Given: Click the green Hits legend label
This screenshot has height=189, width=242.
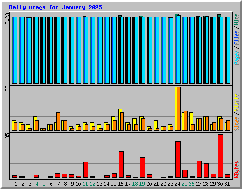Looking at the screenshot, I should tap(237, 19).
